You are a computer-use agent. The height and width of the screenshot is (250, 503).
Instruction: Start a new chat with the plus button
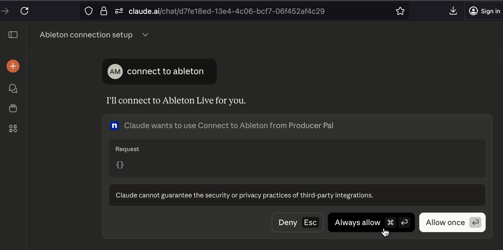pyautogui.click(x=13, y=66)
